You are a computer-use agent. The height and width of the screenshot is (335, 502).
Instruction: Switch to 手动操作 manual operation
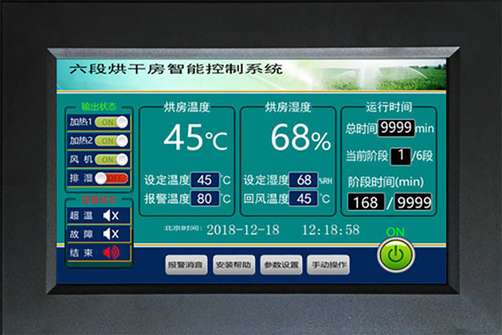pos(328,265)
